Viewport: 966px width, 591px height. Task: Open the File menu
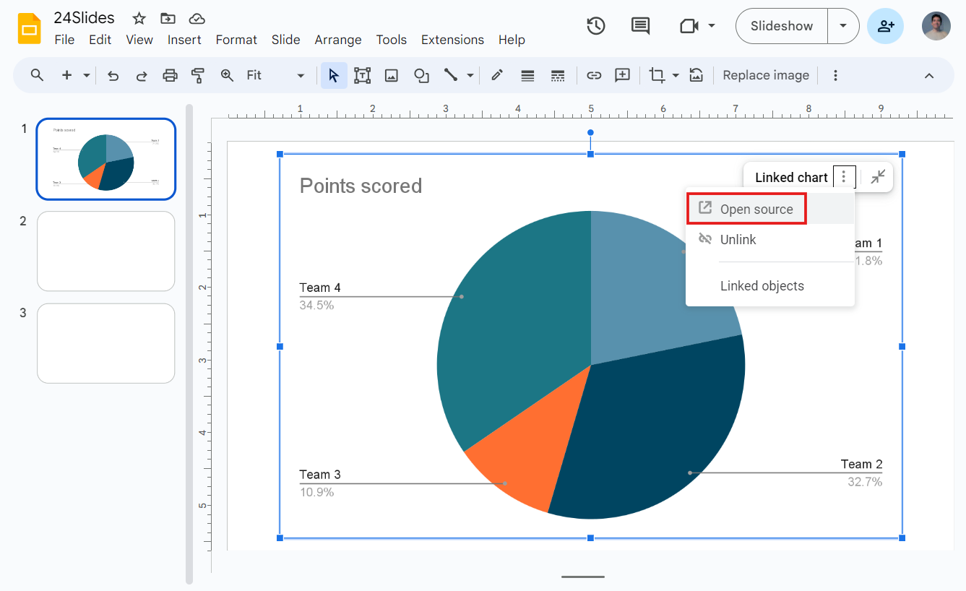[x=64, y=40]
